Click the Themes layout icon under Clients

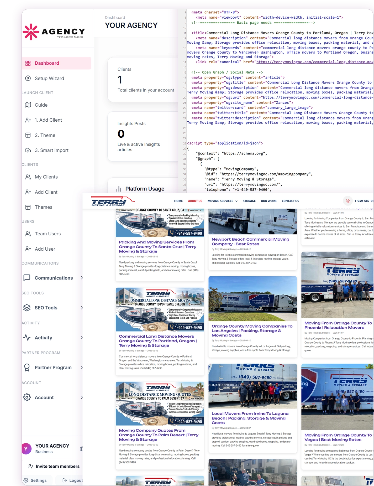tap(28, 207)
